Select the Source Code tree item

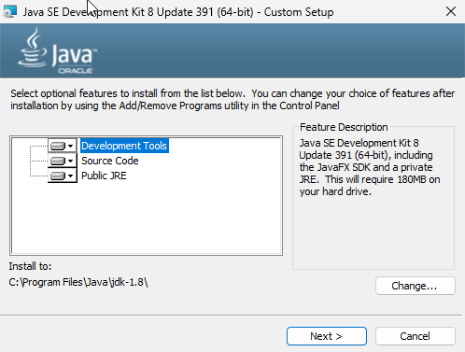[110, 161]
